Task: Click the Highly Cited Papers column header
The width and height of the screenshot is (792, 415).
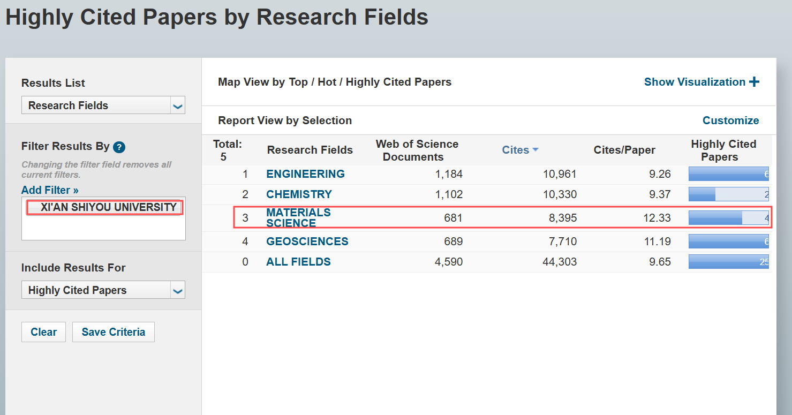Action: coord(723,150)
